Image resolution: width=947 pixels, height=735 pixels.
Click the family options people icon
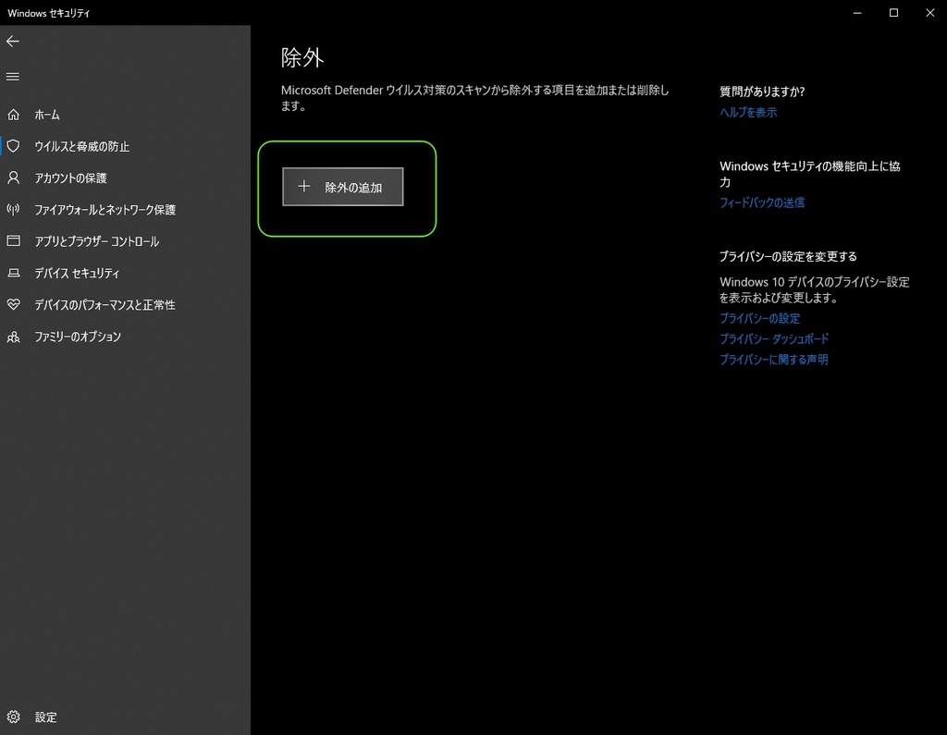point(13,337)
